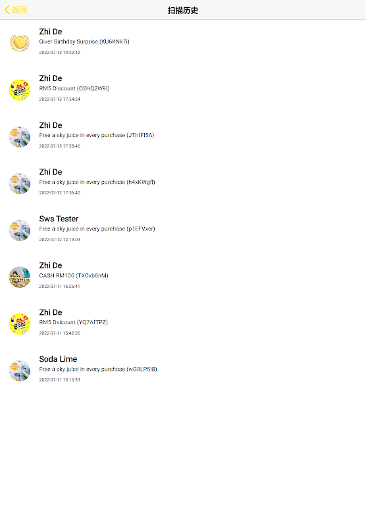The image size is (366, 527).
Task: Open the entry dated 2022-07-12 17:56:40
Action: click(x=183, y=183)
